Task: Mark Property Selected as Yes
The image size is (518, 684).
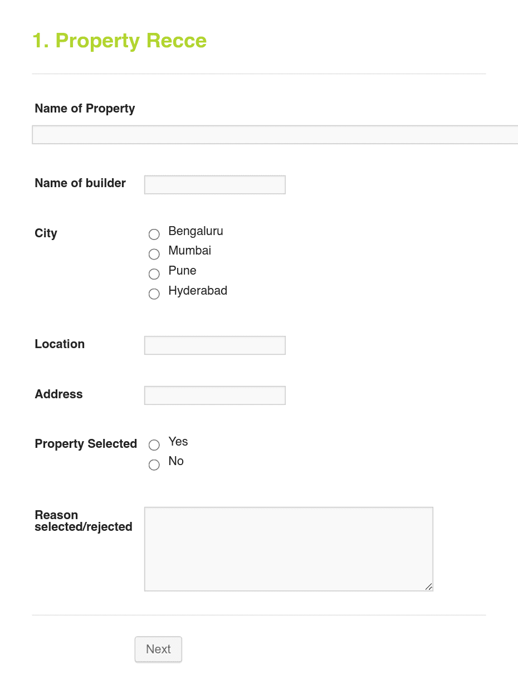Action: pyautogui.click(x=154, y=444)
